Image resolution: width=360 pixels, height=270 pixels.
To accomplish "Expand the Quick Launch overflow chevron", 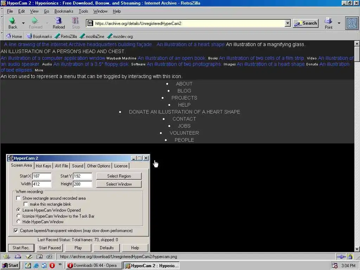I will (60, 264).
